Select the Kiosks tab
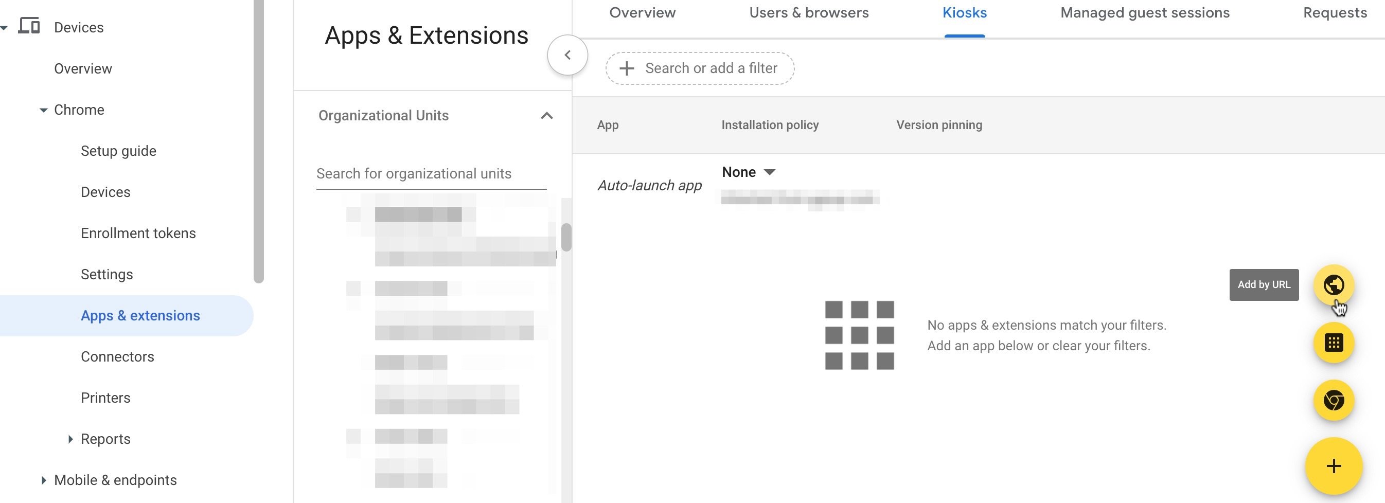The height and width of the screenshot is (503, 1385). [x=965, y=13]
